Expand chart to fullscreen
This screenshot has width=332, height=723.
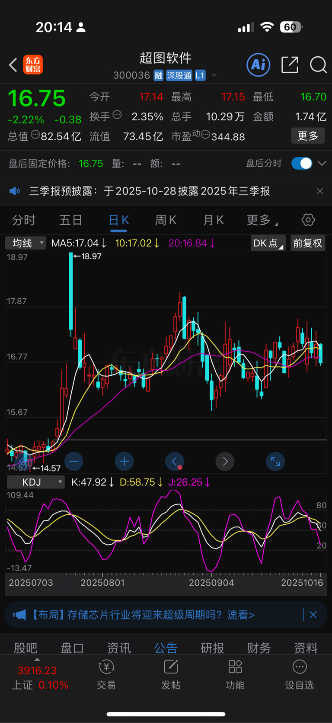(x=275, y=462)
